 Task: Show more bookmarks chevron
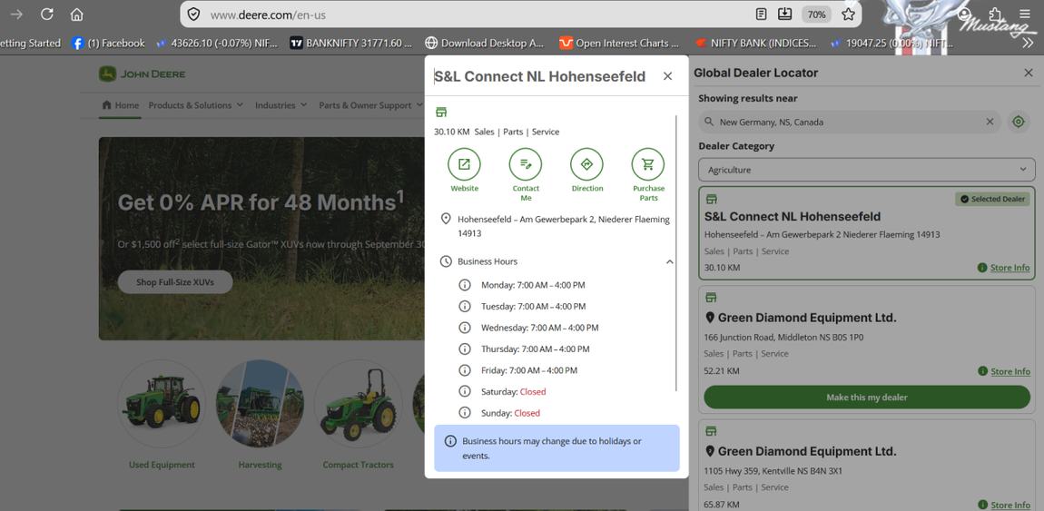coord(1028,44)
